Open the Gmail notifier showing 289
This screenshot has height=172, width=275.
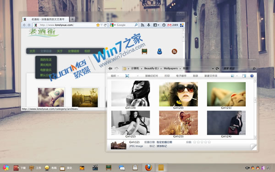173,25
